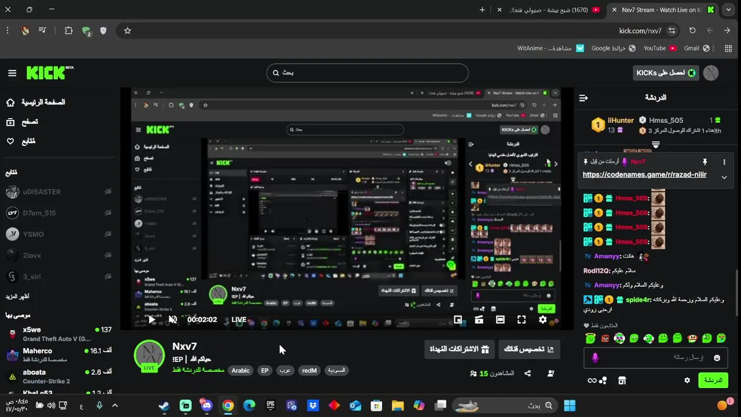Collapse the chat panel
The image size is (741, 417).
(x=584, y=98)
